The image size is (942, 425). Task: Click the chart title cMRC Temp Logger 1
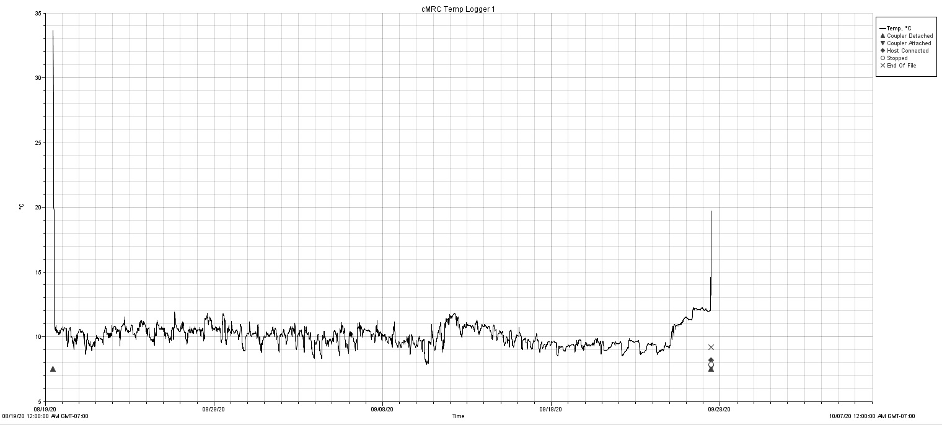click(x=458, y=9)
